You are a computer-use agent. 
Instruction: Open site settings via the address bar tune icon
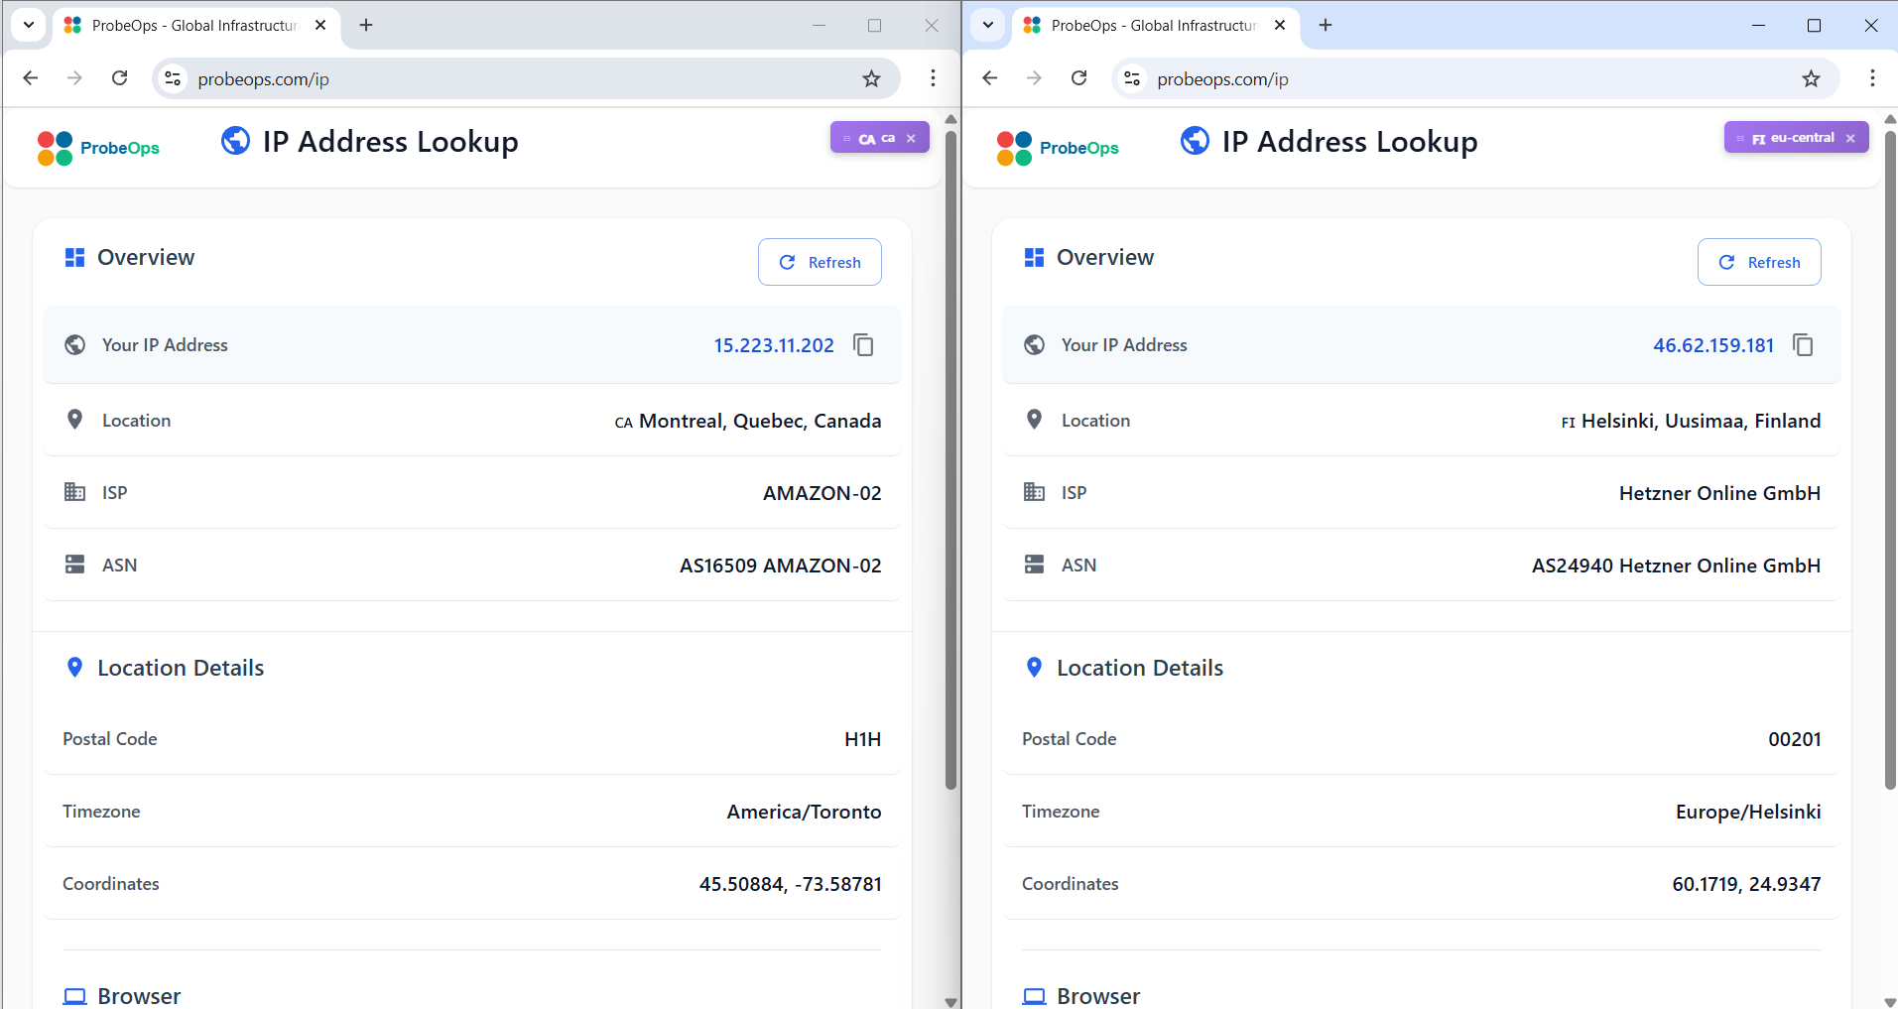point(173,78)
